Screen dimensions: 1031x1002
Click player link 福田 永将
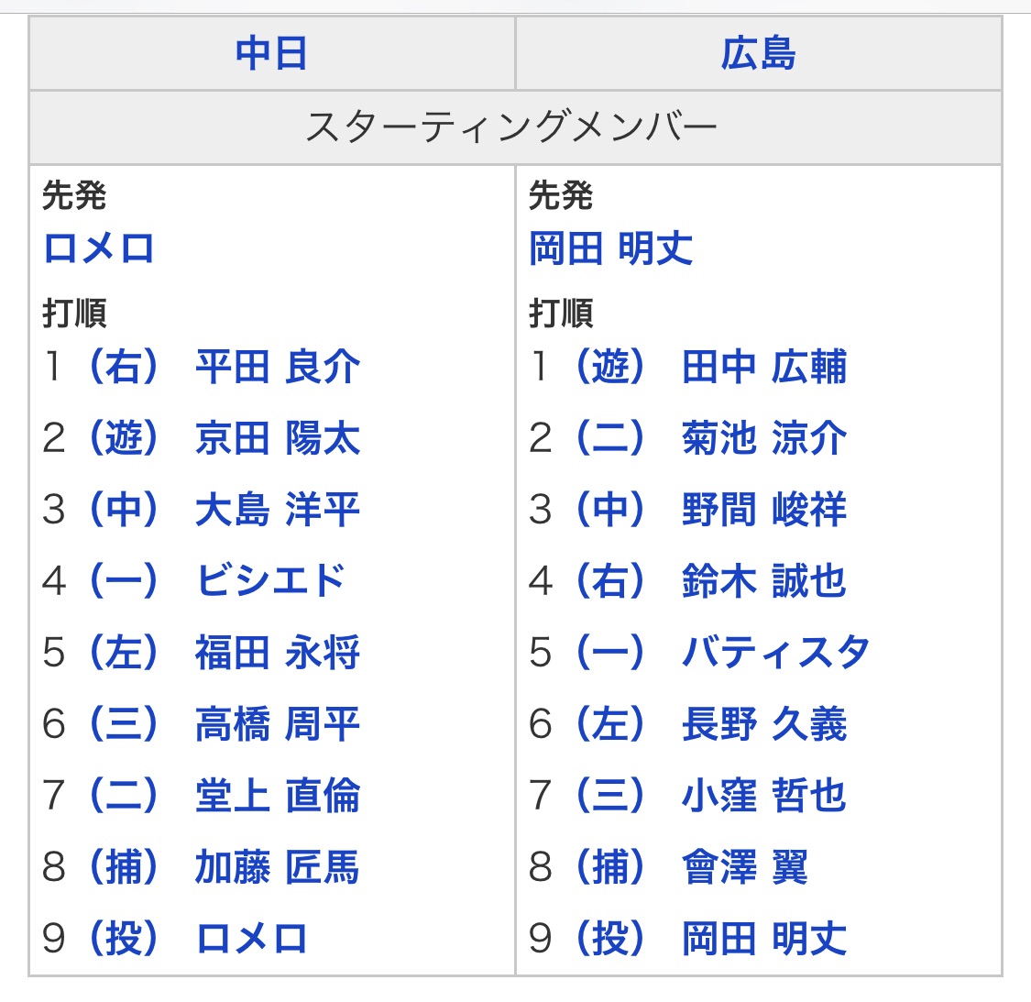pos(278,653)
